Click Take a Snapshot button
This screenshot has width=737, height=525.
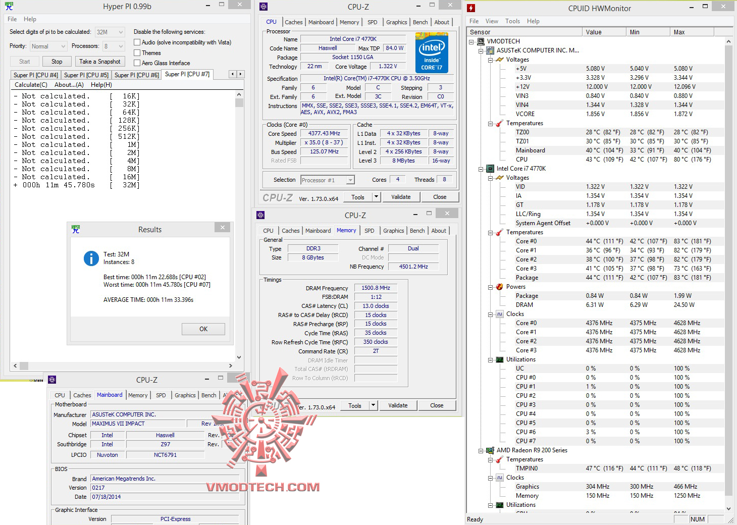pyautogui.click(x=100, y=62)
